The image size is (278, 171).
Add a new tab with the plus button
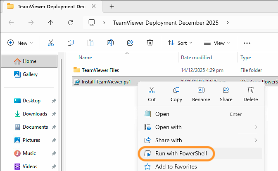coord(112,6)
